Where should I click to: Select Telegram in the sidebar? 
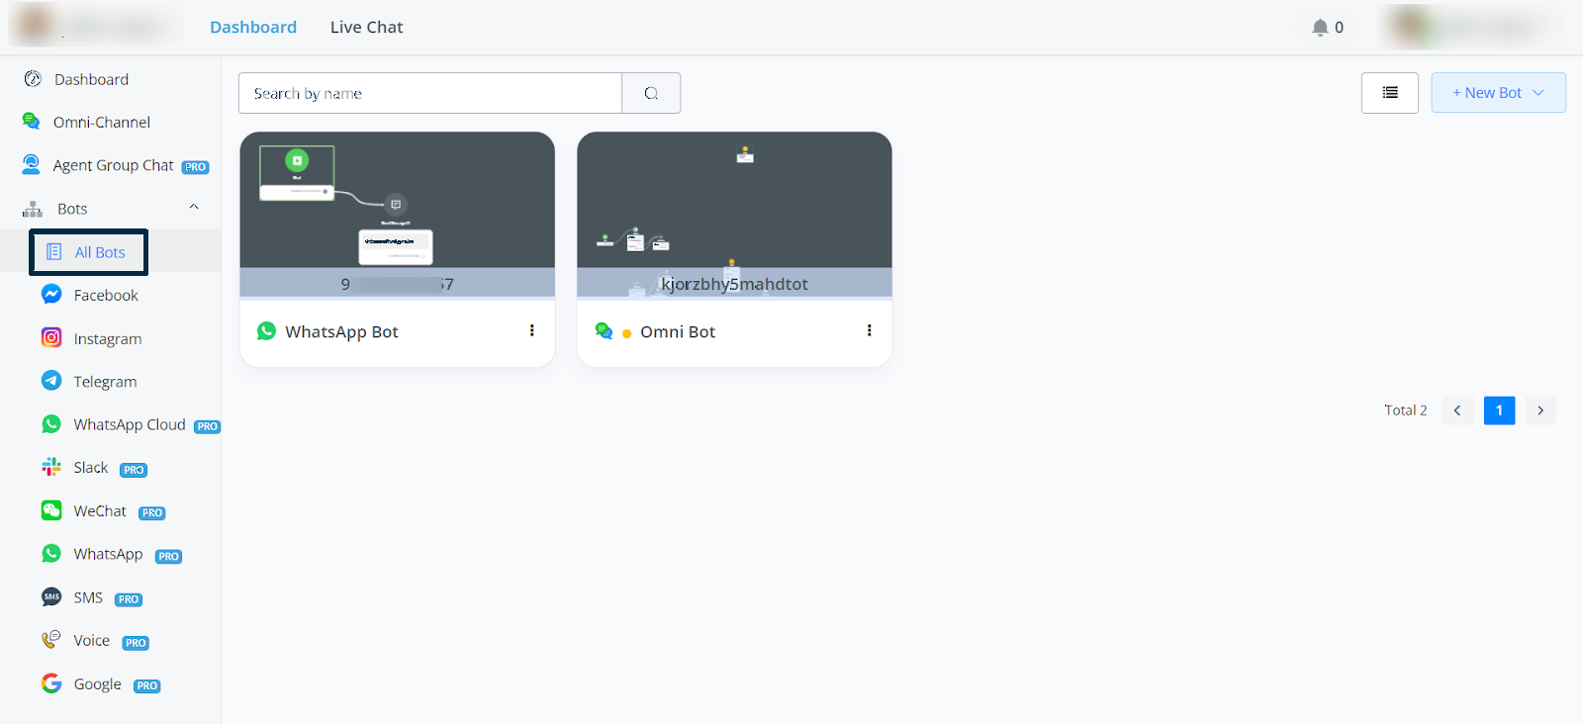tap(105, 382)
